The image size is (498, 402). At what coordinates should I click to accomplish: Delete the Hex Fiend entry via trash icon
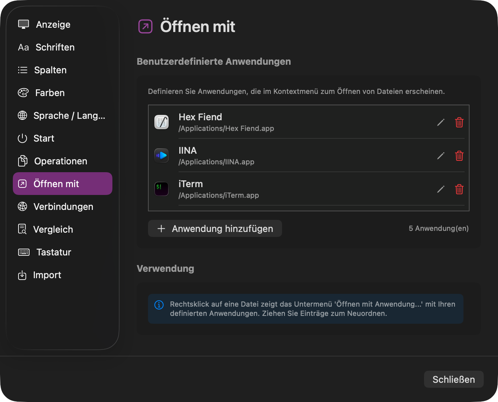coord(459,122)
